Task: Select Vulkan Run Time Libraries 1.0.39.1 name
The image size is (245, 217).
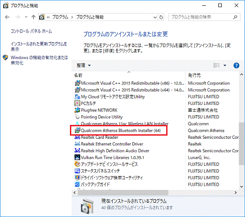Action: click(112, 157)
